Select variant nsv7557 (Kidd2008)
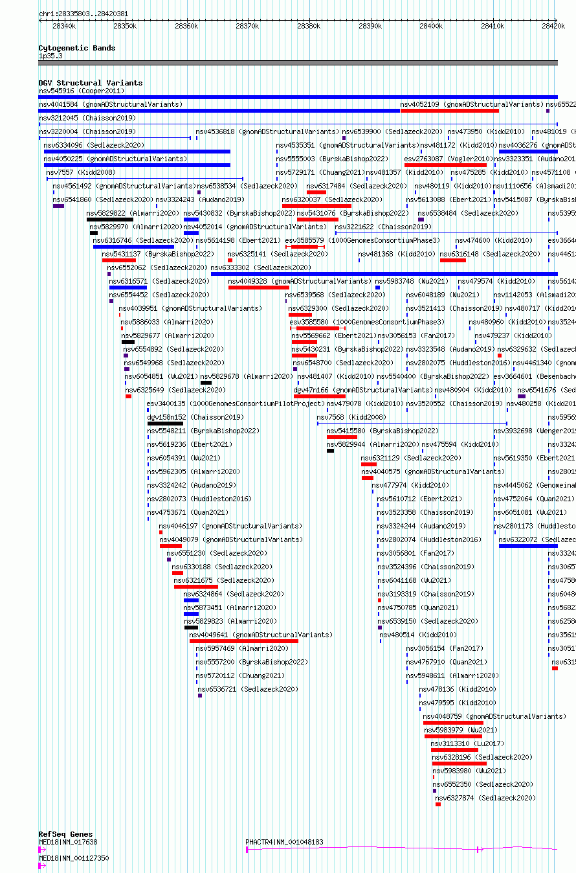576x873 pixels. coord(82,172)
